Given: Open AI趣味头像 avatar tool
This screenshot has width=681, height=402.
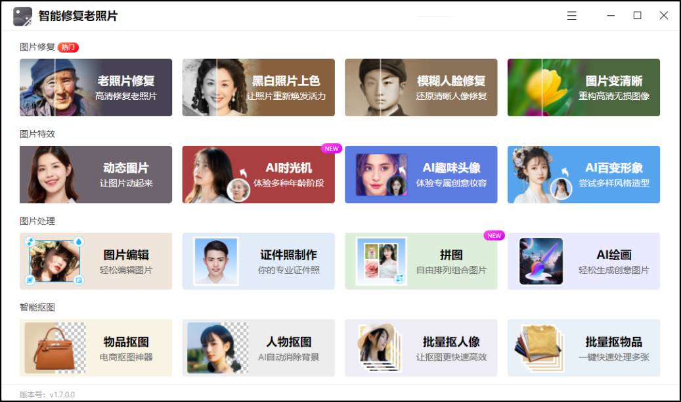Looking at the screenshot, I should tap(421, 174).
